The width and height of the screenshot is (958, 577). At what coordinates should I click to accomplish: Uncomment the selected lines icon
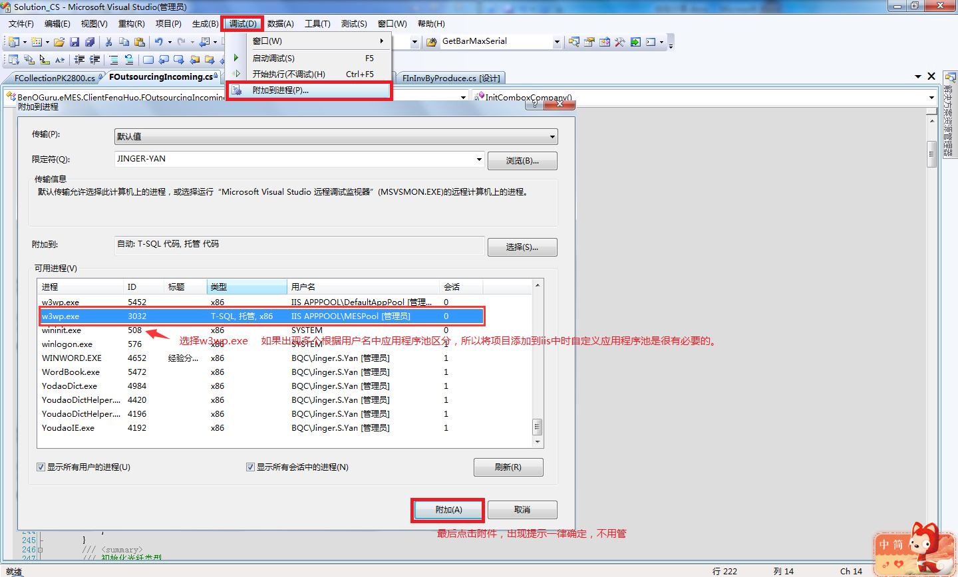[x=129, y=60]
